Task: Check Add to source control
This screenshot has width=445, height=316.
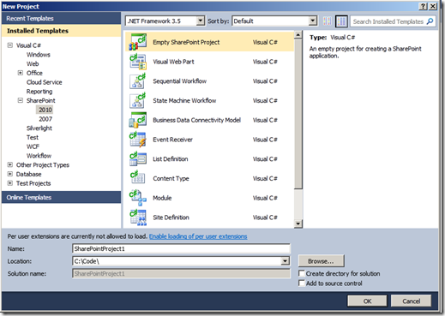Action: click(x=301, y=283)
